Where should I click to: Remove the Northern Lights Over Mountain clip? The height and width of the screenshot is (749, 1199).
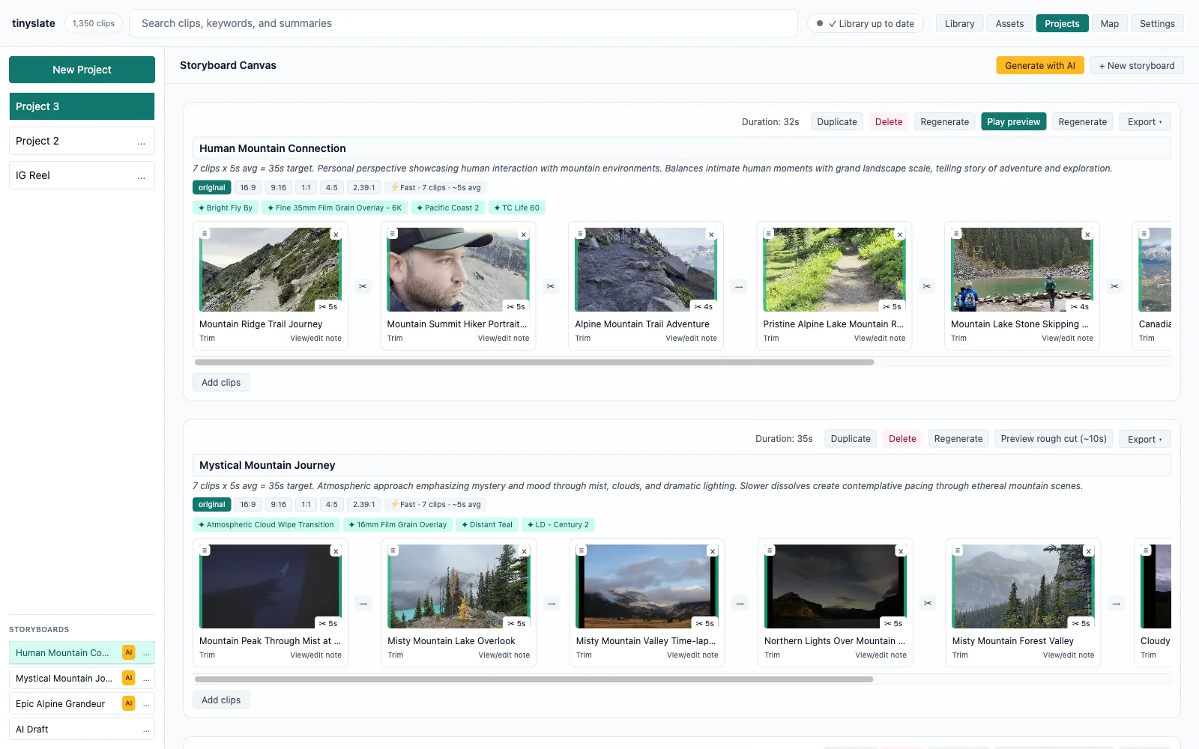pyautogui.click(x=901, y=551)
